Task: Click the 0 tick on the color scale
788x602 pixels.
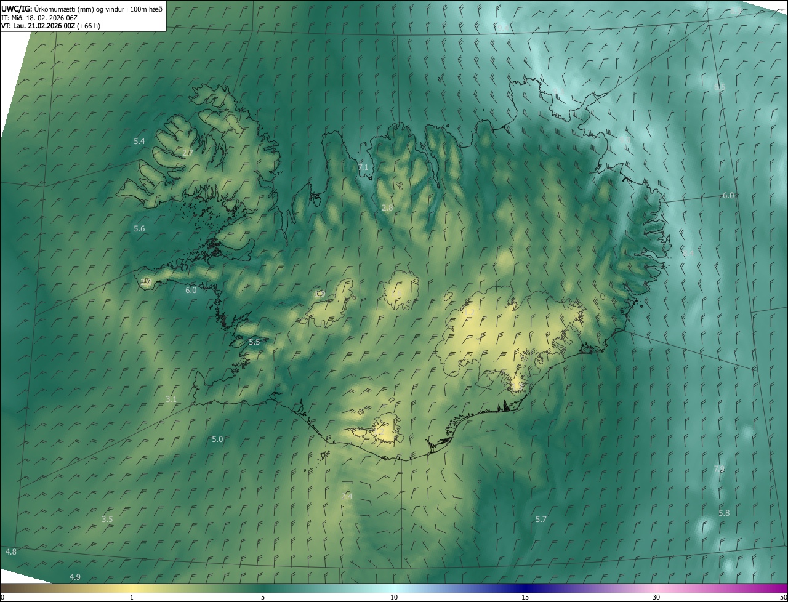Action: [x=2, y=597]
